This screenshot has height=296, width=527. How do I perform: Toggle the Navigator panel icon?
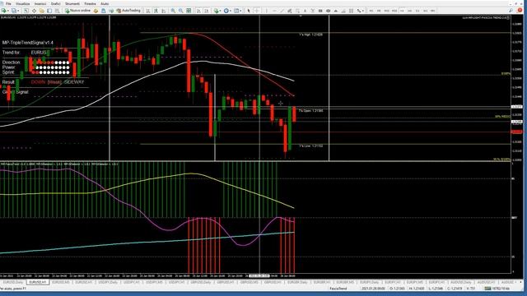point(42,11)
